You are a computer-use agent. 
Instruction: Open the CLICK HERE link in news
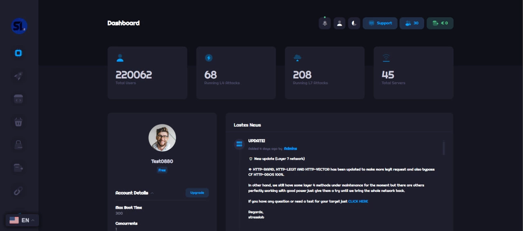click(358, 201)
